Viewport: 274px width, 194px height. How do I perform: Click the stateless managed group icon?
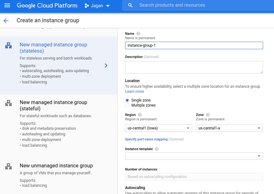[x=8, y=45]
